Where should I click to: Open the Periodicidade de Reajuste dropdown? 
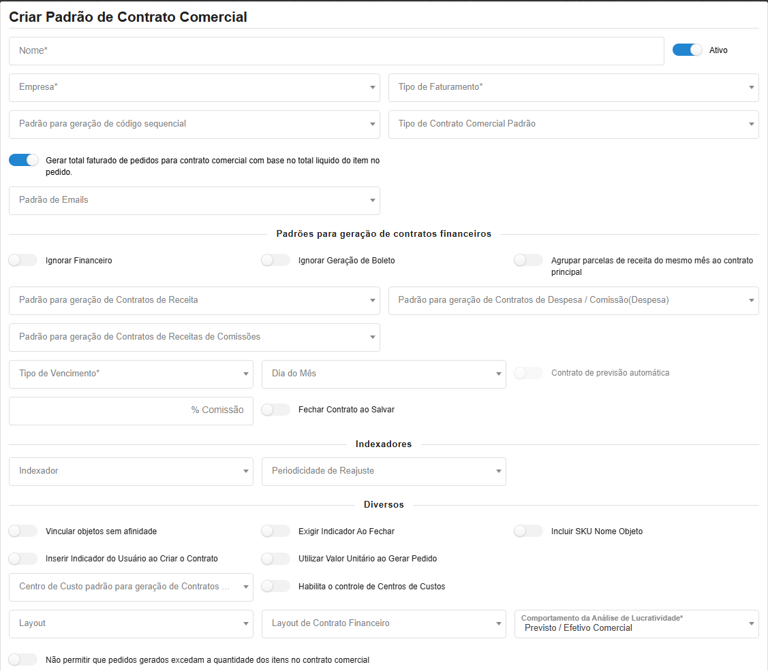[384, 471]
